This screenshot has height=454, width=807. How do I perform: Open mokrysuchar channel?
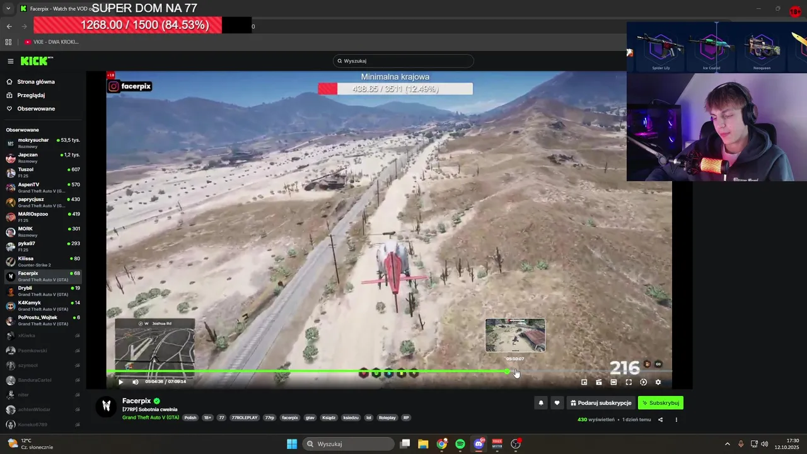pyautogui.click(x=43, y=143)
